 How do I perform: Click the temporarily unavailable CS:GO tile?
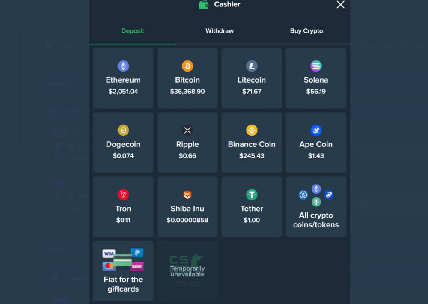point(187,271)
